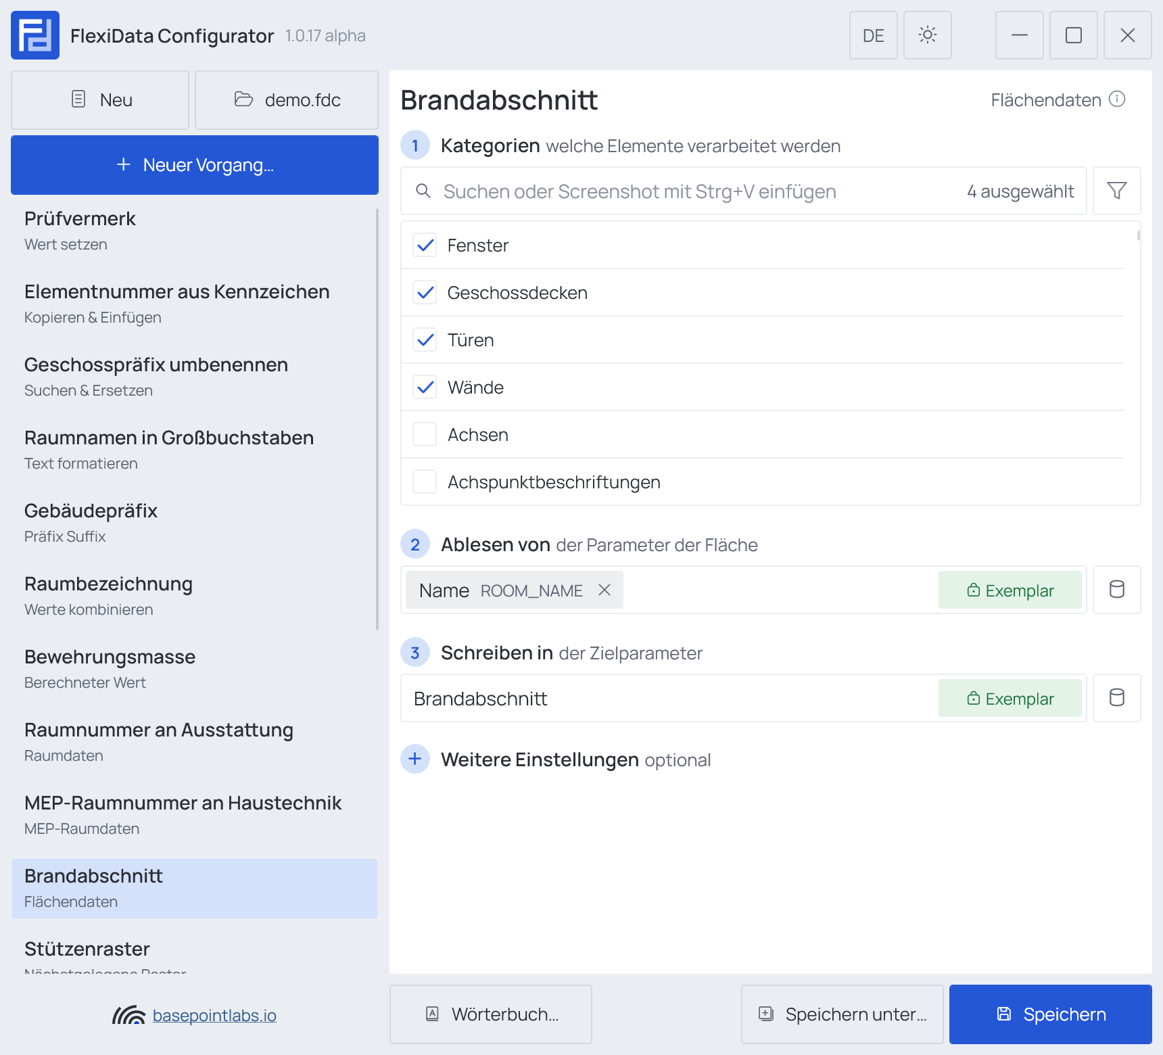This screenshot has width=1163, height=1055.
Task: Click the blue Speichern button
Action: (1051, 1014)
